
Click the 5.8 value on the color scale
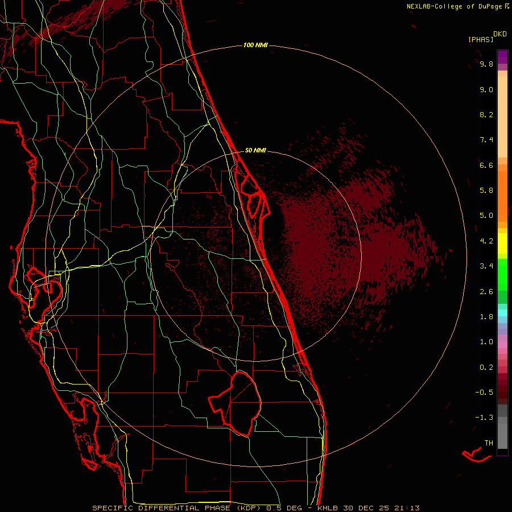tap(486, 191)
